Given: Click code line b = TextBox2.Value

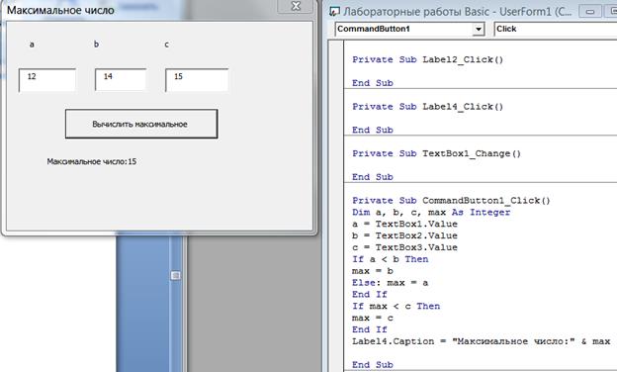Looking at the screenshot, I should coord(405,235).
